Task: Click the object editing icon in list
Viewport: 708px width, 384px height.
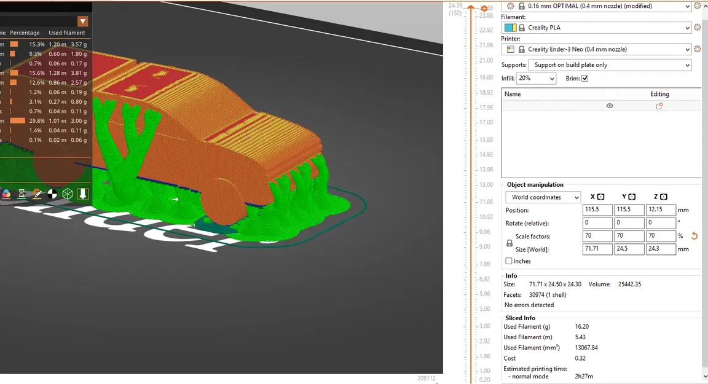Action: click(x=659, y=106)
